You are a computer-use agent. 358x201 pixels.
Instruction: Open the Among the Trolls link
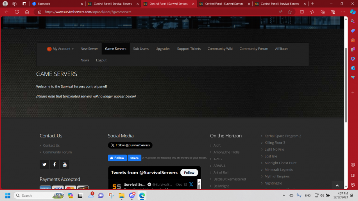point(226,152)
